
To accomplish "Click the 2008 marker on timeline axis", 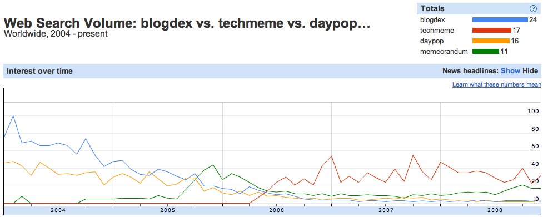I will click(495, 210).
